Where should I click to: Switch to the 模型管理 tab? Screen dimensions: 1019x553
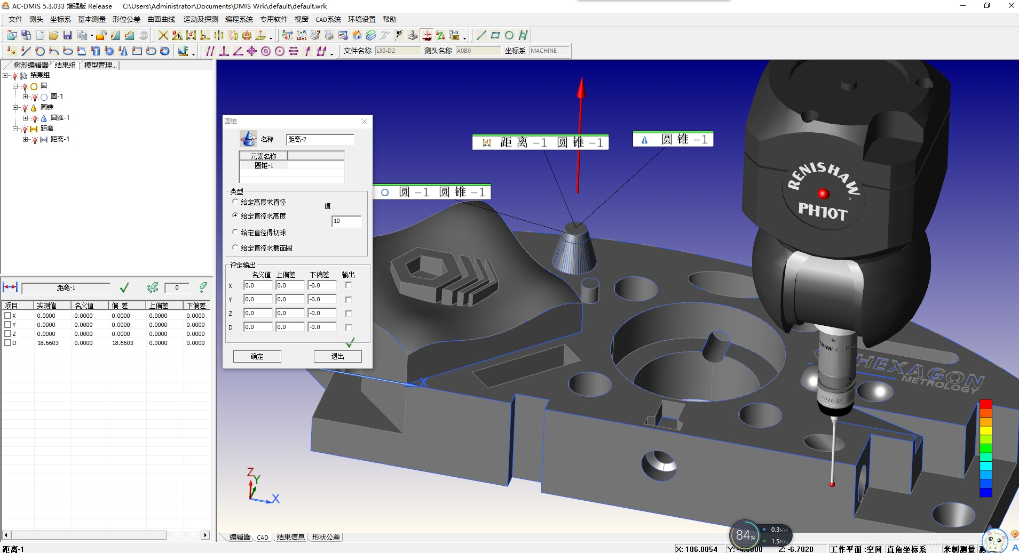(x=100, y=65)
